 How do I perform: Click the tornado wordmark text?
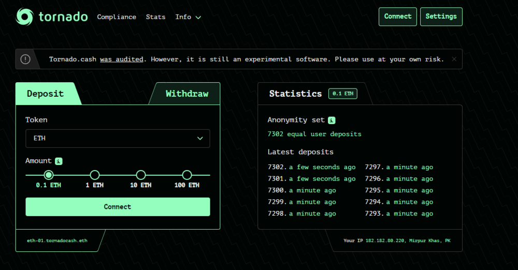[x=63, y=17]
